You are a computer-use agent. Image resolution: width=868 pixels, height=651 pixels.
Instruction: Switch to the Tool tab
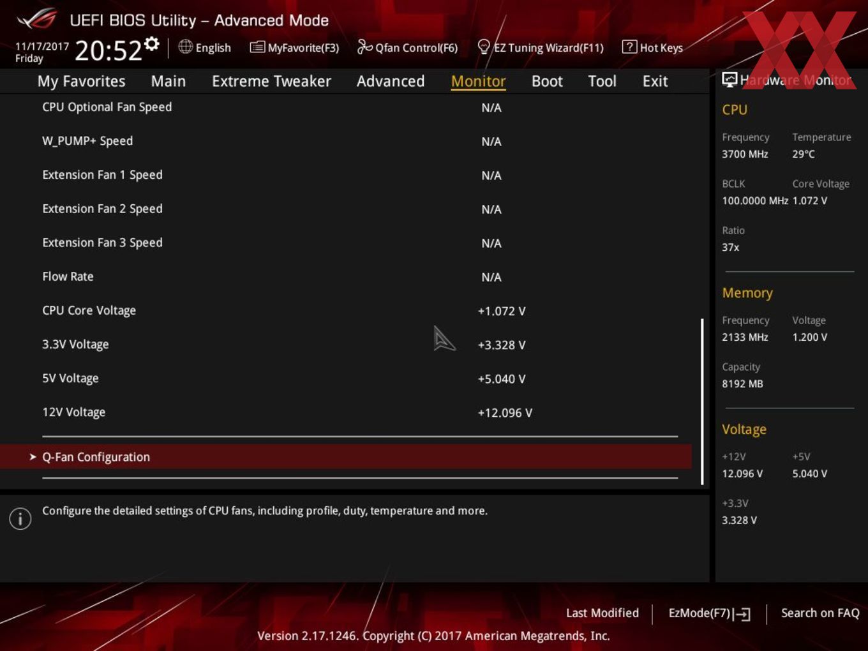[x=602, y=81]
